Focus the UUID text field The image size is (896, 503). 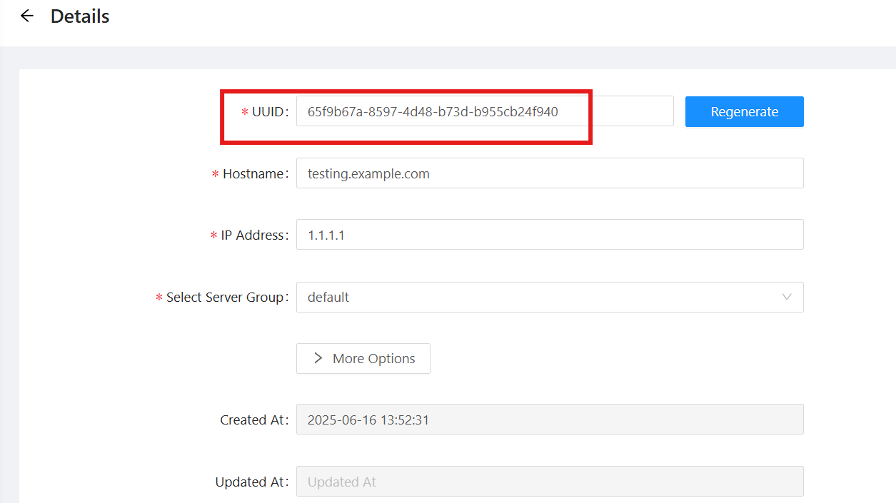point(484,111)
